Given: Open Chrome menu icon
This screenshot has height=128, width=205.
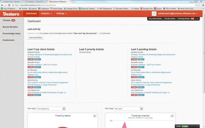Looking at the screenshot, I should [x=203, y=5].
